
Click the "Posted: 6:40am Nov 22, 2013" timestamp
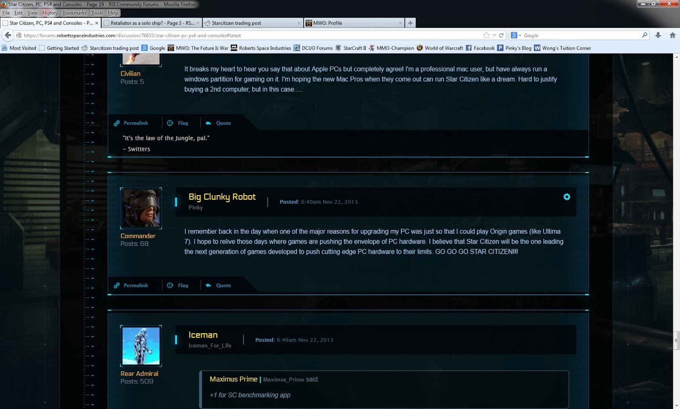tap(318, 202)
